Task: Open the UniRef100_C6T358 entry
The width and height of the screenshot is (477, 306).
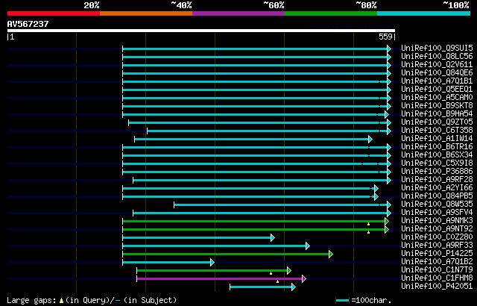Action: (x=437, y=131)
